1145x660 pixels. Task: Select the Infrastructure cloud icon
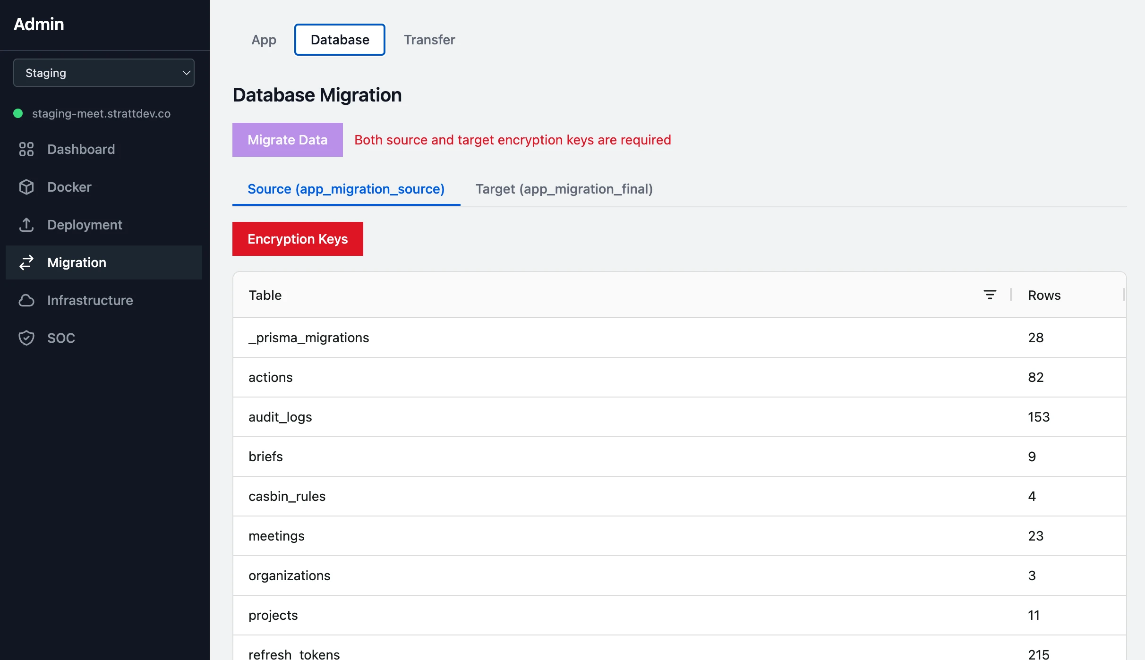(x=26, y=300)
